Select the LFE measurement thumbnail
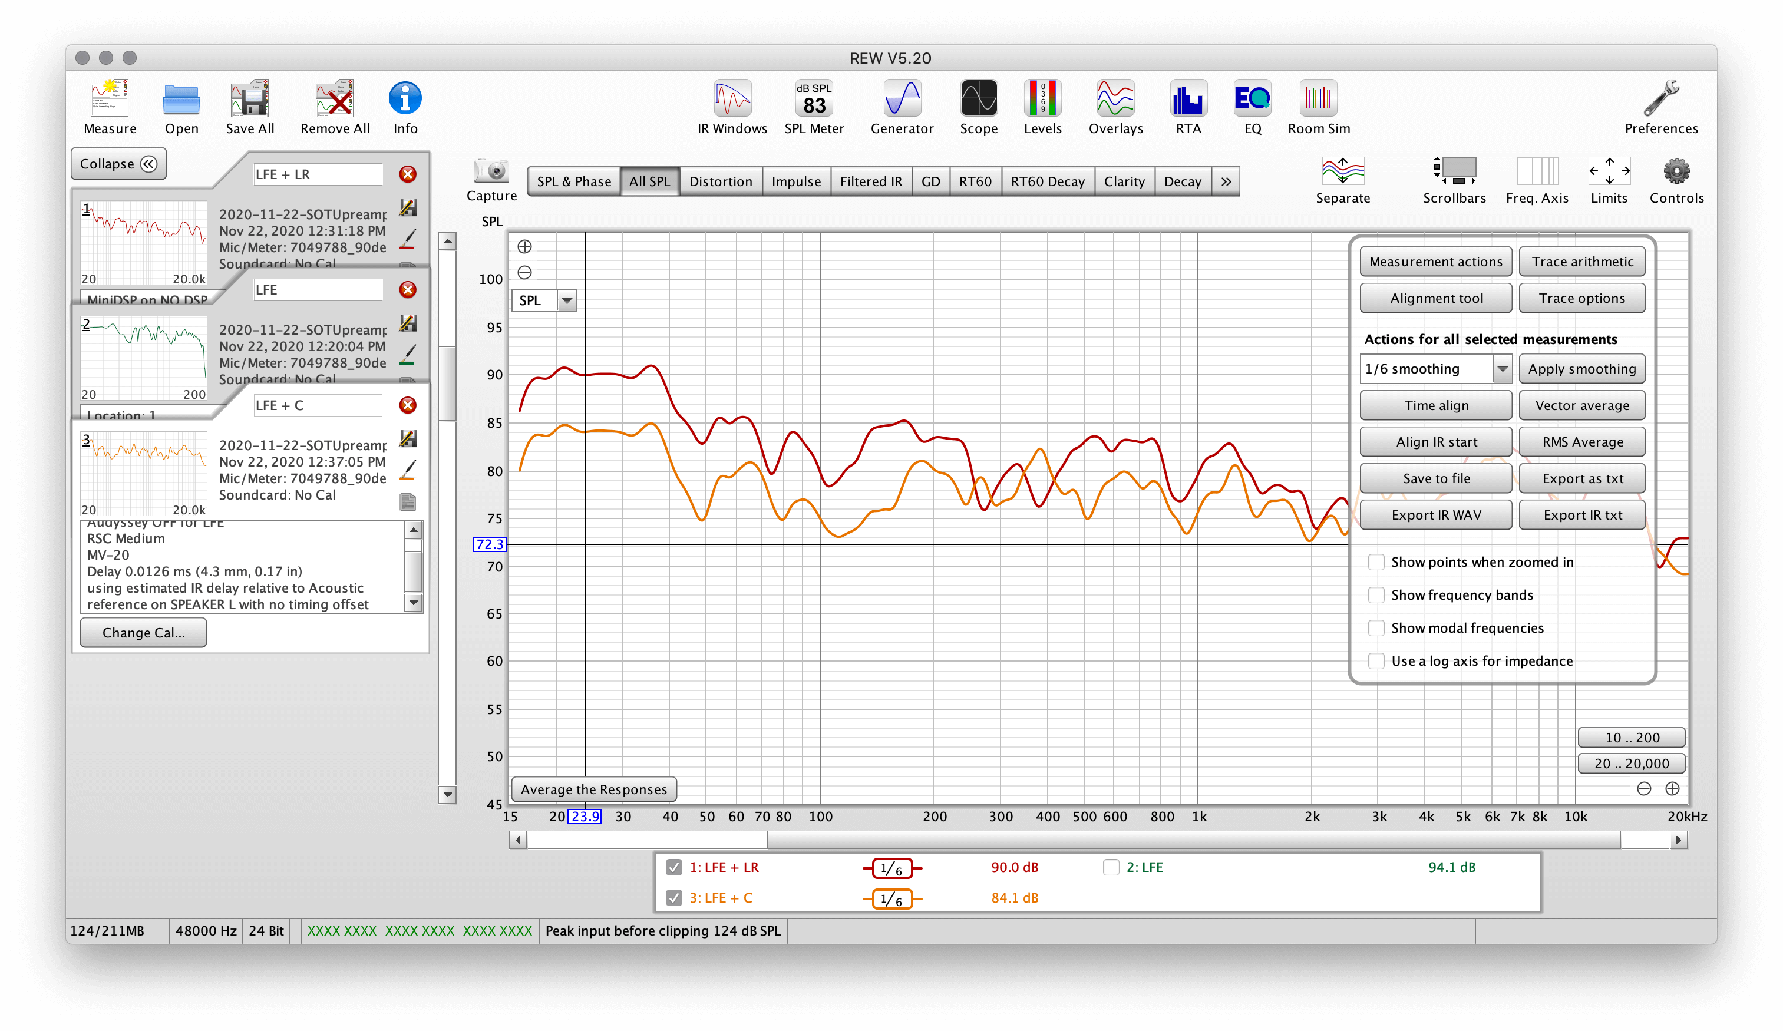The image size is (1783, 1031). [144, 358]
